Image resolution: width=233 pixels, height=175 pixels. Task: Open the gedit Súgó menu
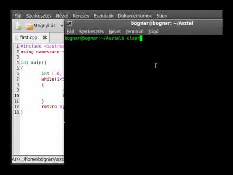tap(162, 16)
